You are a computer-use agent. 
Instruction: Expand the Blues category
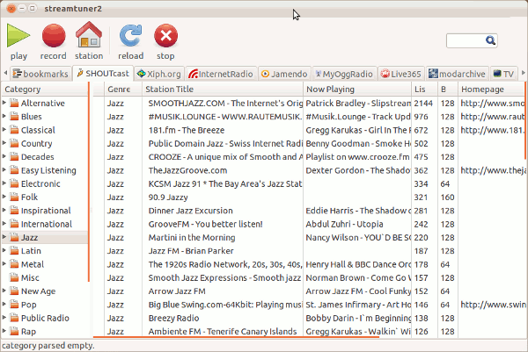click(4, 116)
